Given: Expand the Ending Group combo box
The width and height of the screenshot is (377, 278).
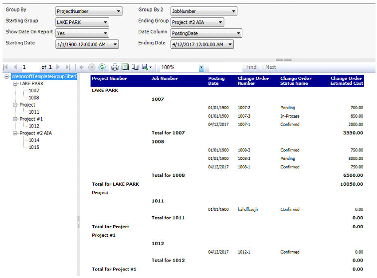Looking at the screenshot, I should pos(220,22).
